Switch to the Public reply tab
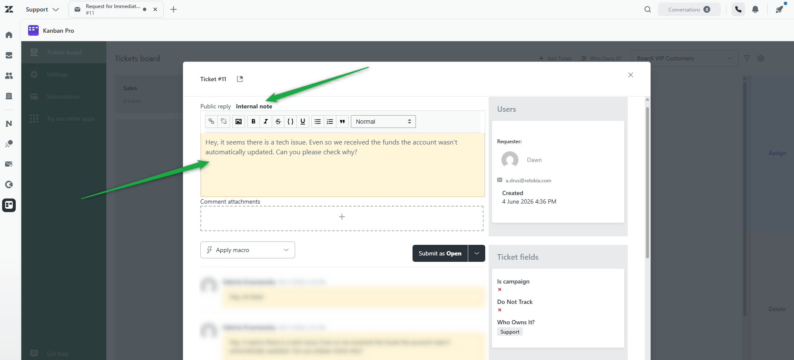Image resolution: width=794 pixels, height=360 pixels. [x=216, y=106]
